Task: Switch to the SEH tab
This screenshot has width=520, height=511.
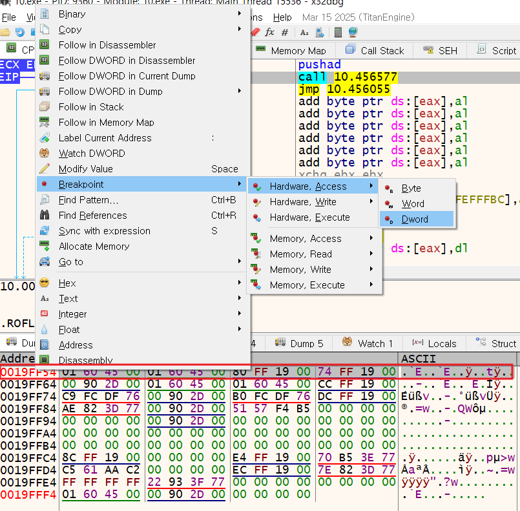Action: 440,50
